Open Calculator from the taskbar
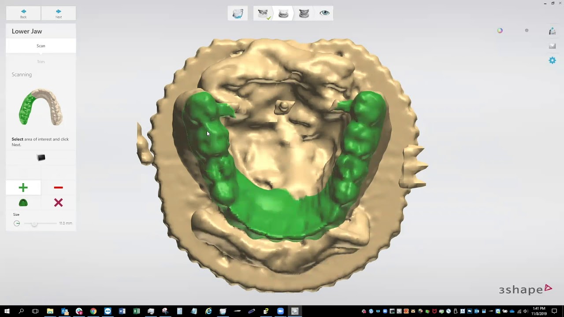The image size is (564, 317). coord(180,311)
